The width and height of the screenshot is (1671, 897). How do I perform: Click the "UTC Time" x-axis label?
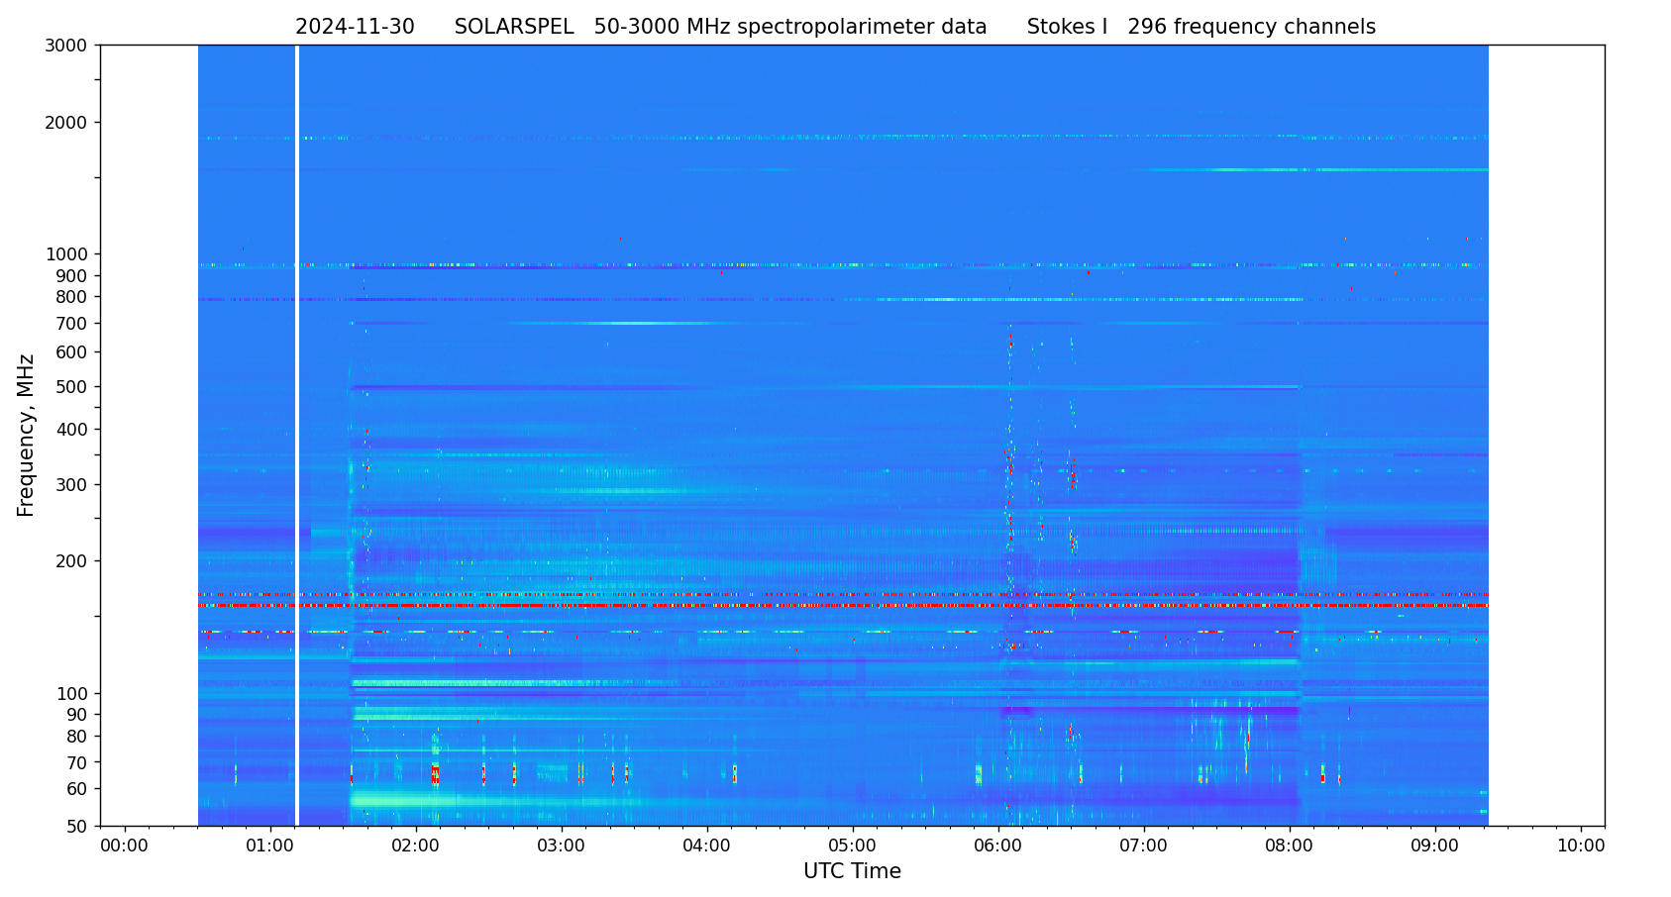pyautogui.click(x=852, y=872)
